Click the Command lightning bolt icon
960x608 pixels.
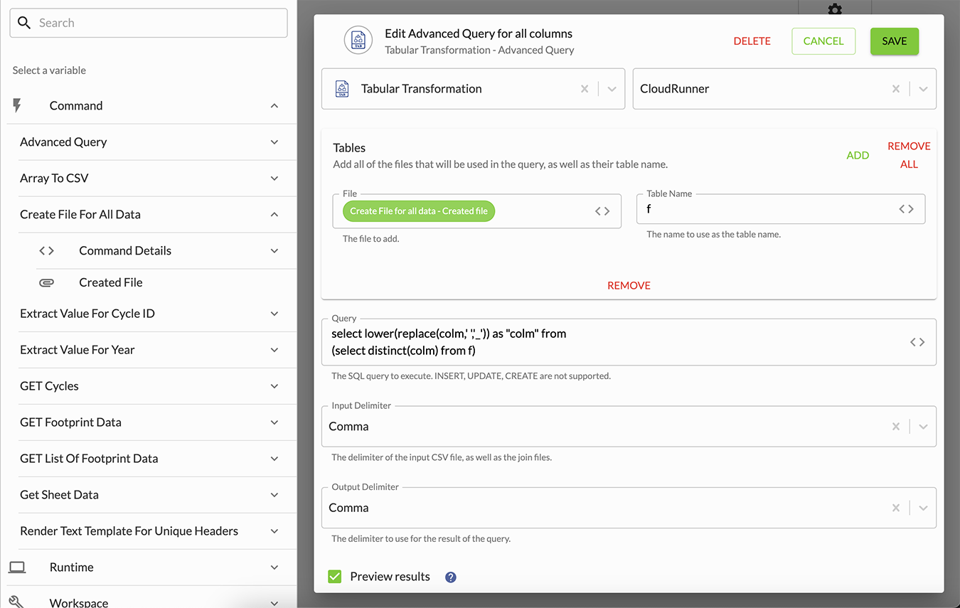tap(17, 105)
